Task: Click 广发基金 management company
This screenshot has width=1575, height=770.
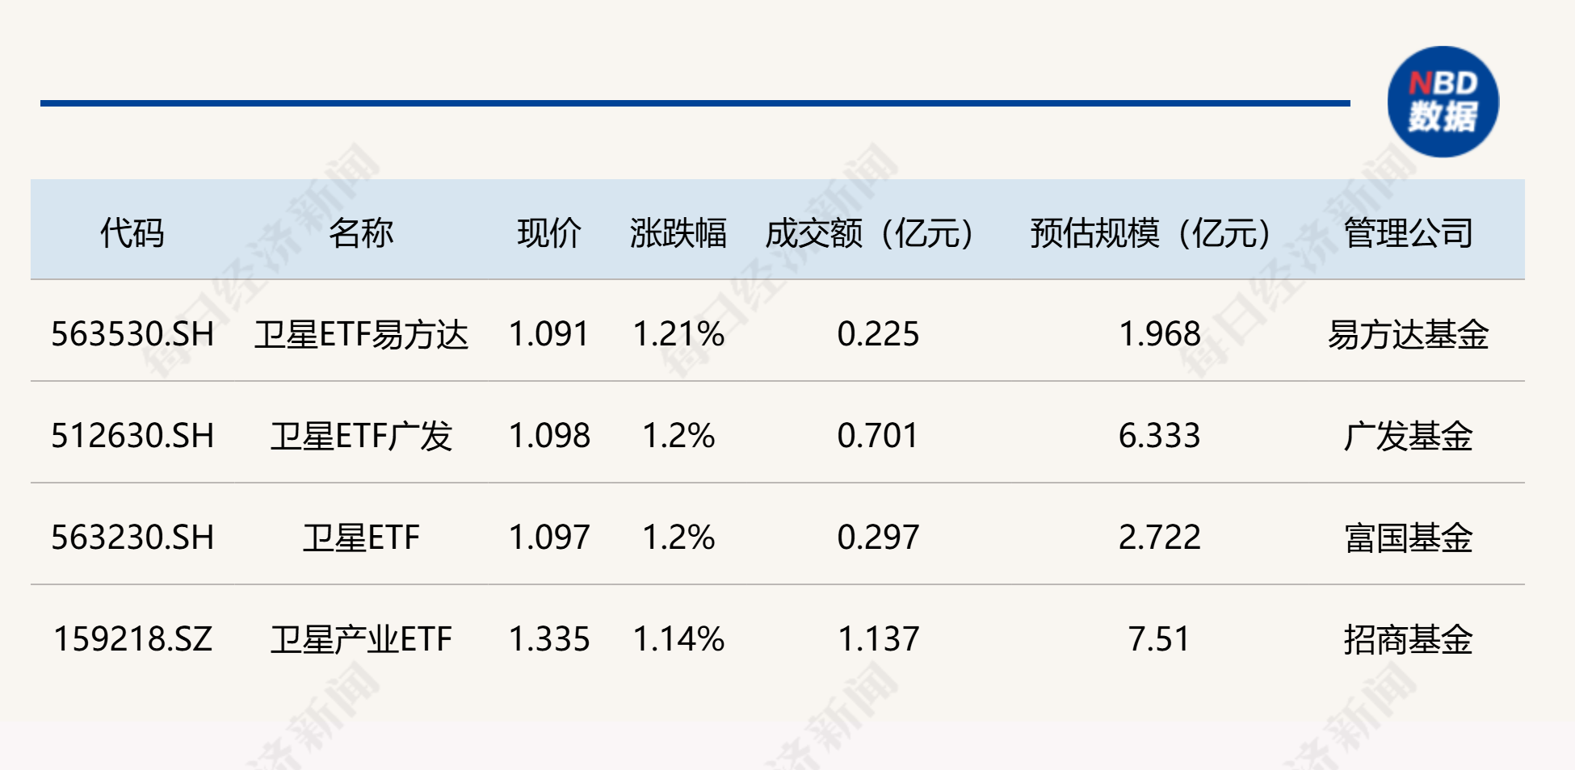Action: pos(1408,436)
